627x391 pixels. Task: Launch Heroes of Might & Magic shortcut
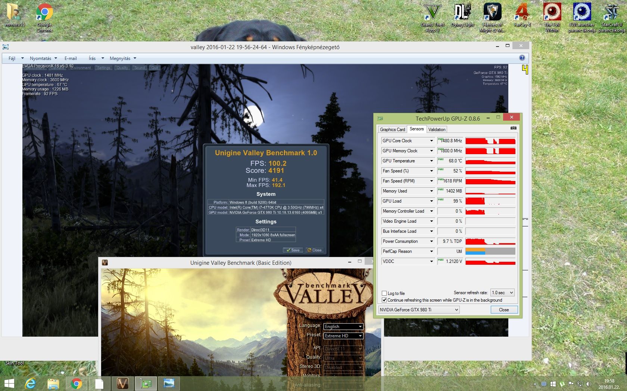click(492, 18)
